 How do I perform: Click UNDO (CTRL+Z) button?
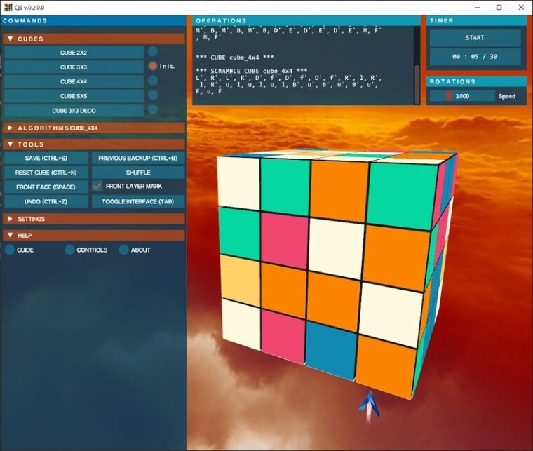click(x=46, y=201)
